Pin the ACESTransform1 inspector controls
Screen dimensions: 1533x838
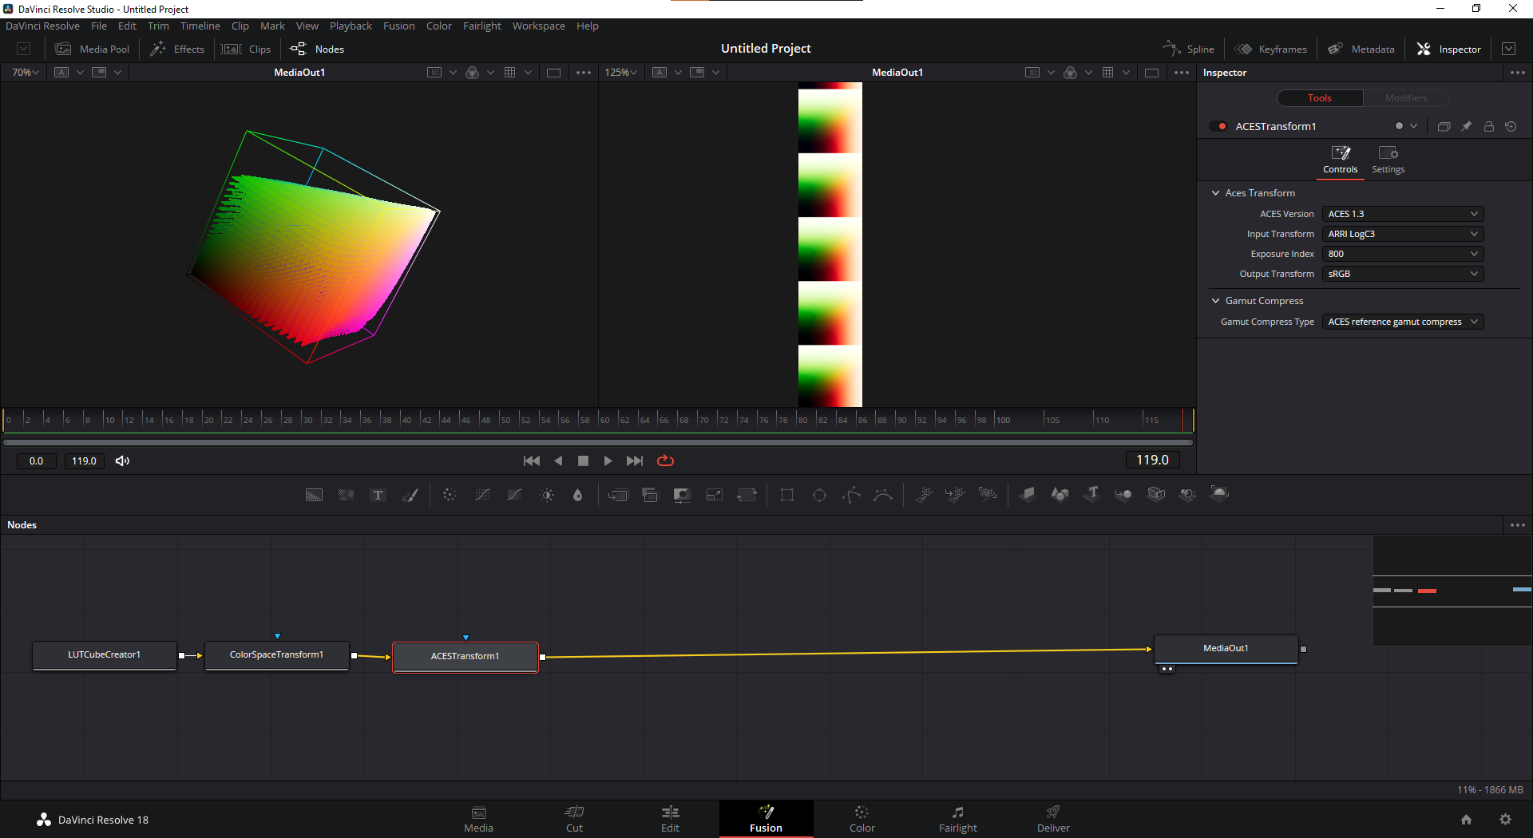(1467, 127)
